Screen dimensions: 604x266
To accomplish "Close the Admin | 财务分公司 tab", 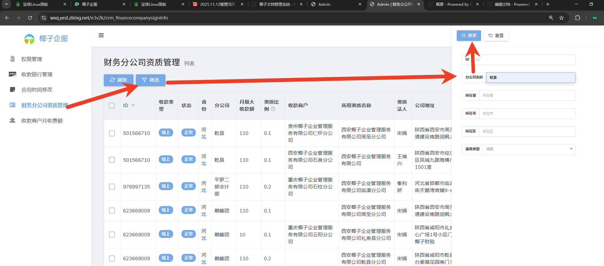I will pyautogui.click(x=419, y=4).
